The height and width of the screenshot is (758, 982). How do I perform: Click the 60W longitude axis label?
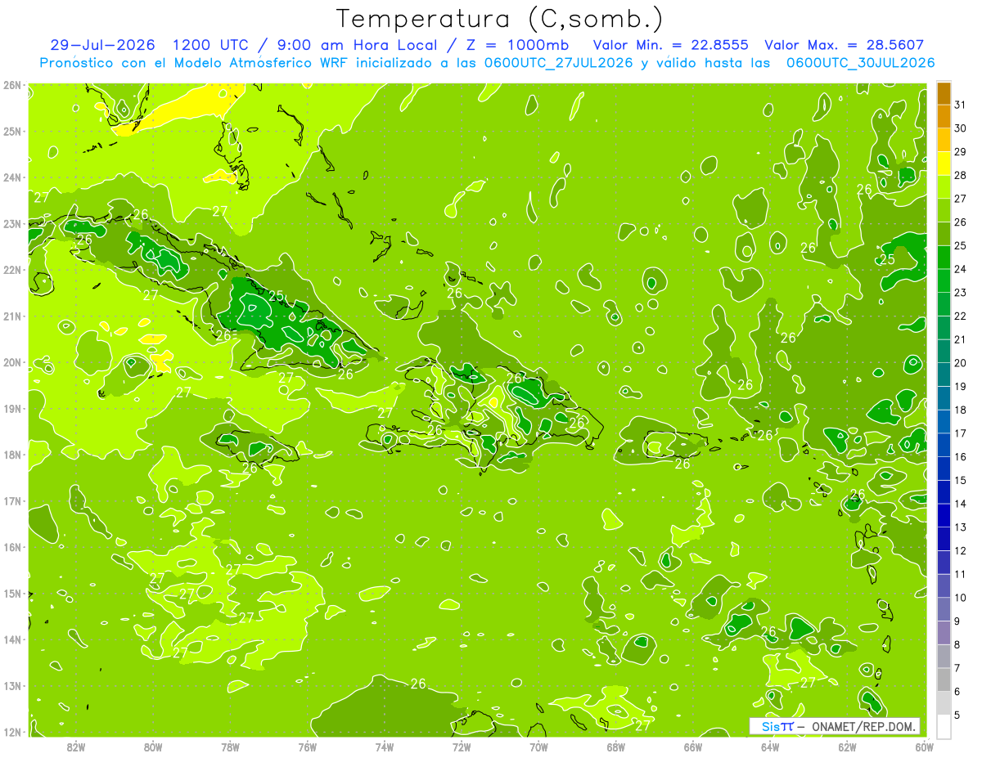924,747
